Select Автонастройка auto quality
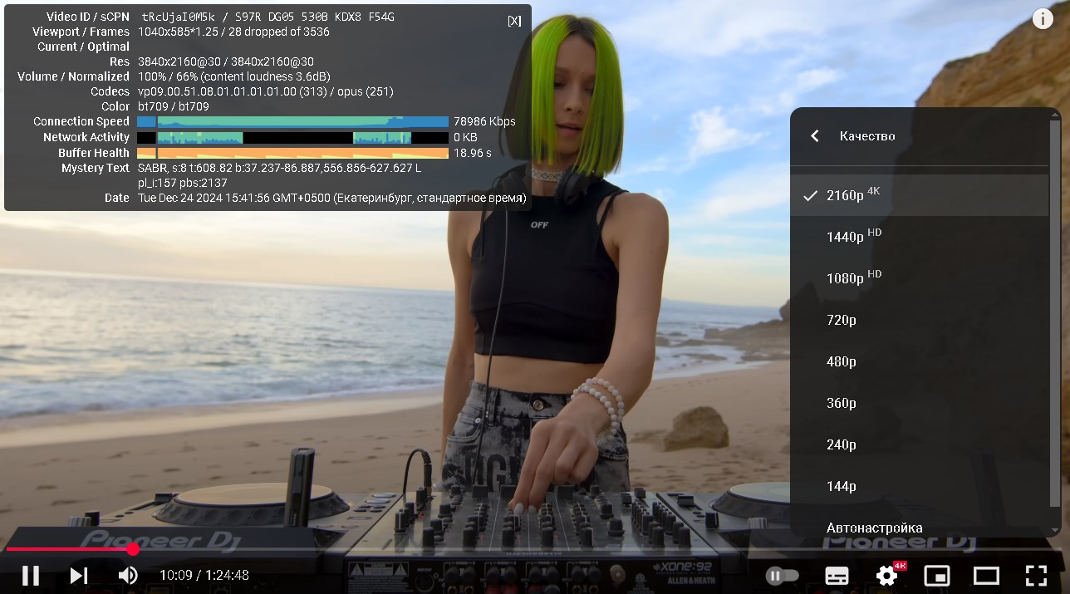 coord(919,528)
